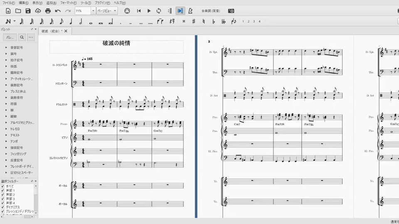
Task: Toggle play repeats icon
Action: tap(170, 11)
